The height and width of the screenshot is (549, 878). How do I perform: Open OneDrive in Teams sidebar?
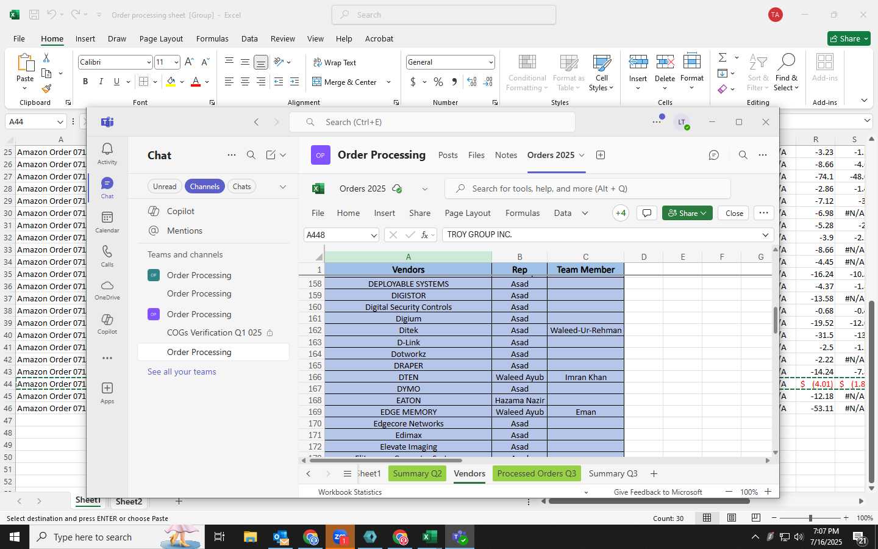click(107, 290)
